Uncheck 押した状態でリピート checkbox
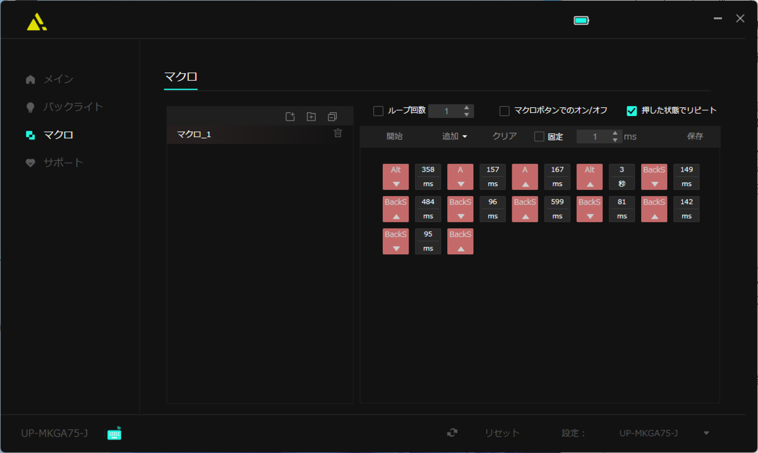This screenshot has width=758, height=453. coord(632,111)
